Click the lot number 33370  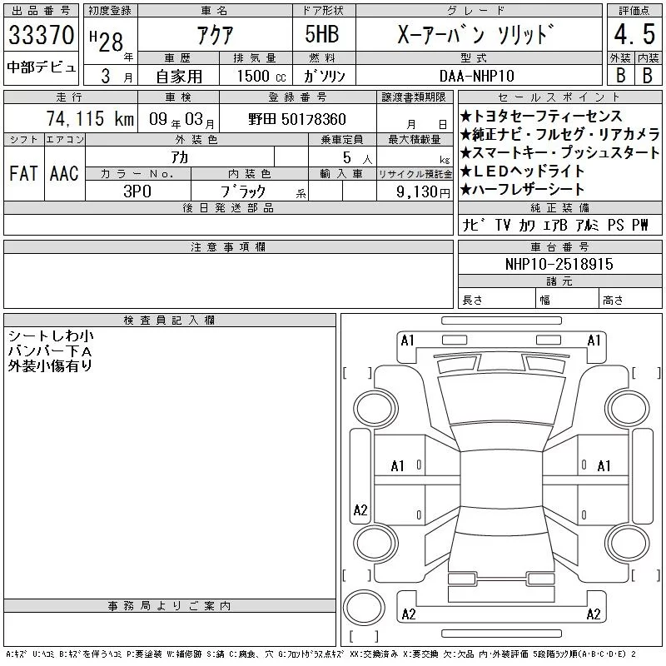[x=41, y=35]
